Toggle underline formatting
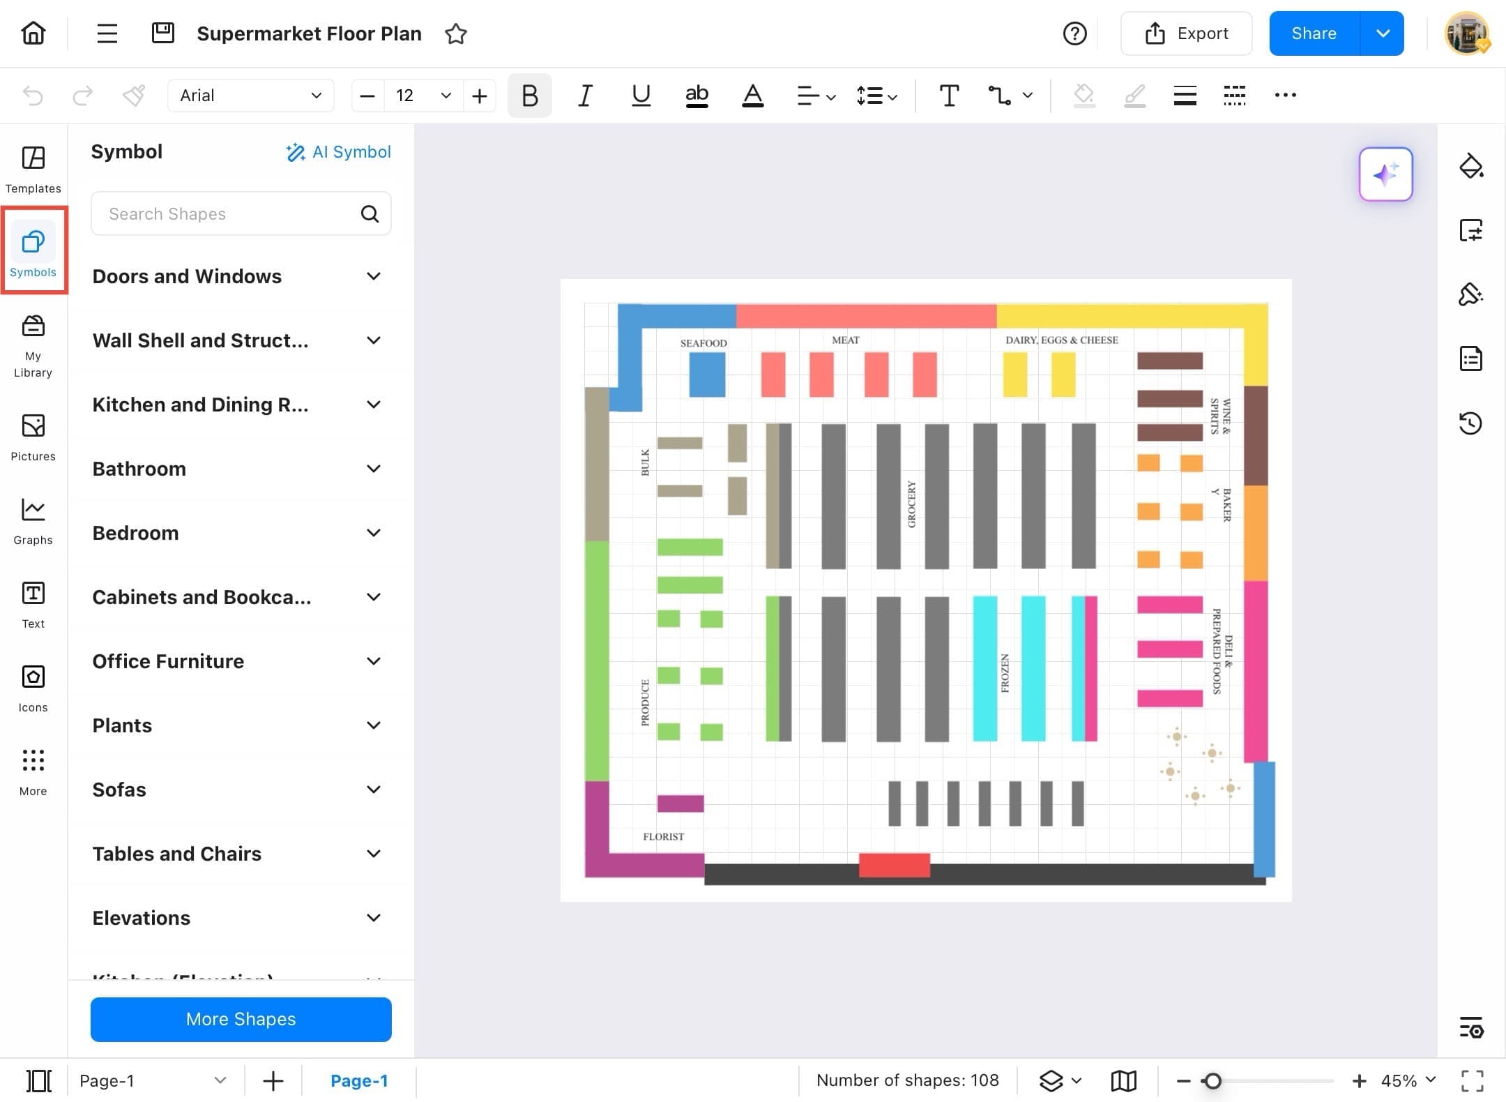The height and width of the screenshot is (1102, 1506). (640, 96)
